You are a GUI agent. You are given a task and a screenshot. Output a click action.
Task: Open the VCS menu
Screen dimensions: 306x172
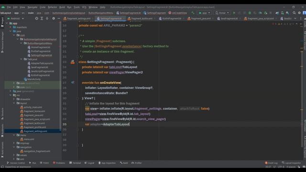pyautogui.click(x=84, y=7)
